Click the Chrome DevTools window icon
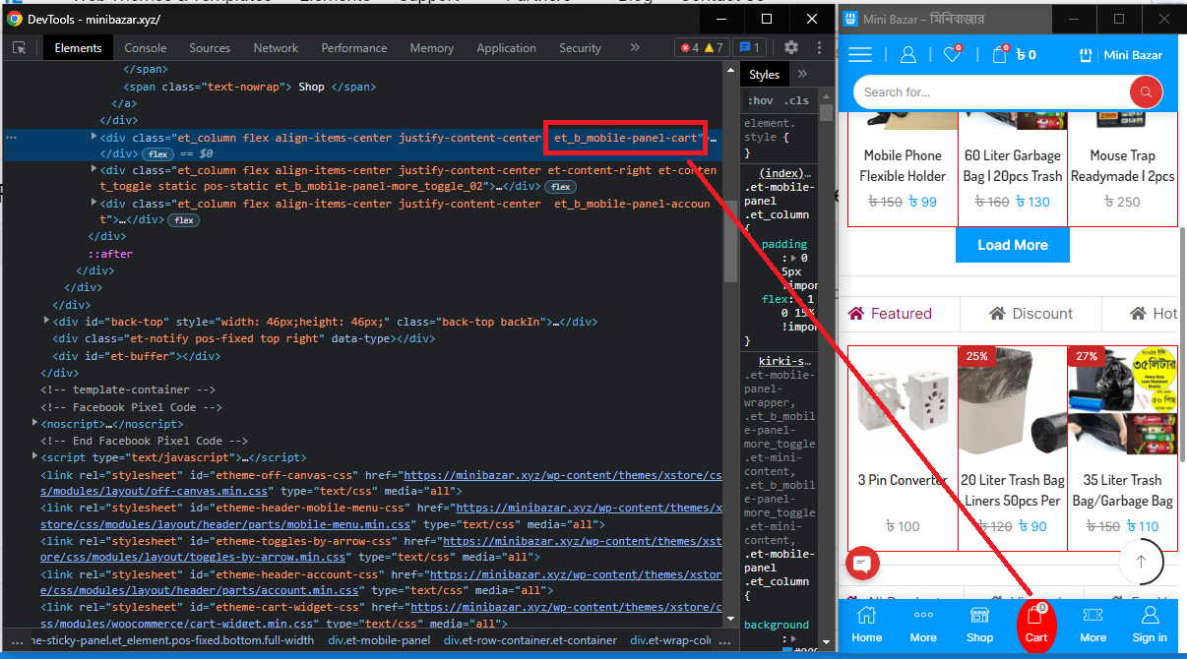The width and height of the screenshot is (1187, 659). click(15, 19)
